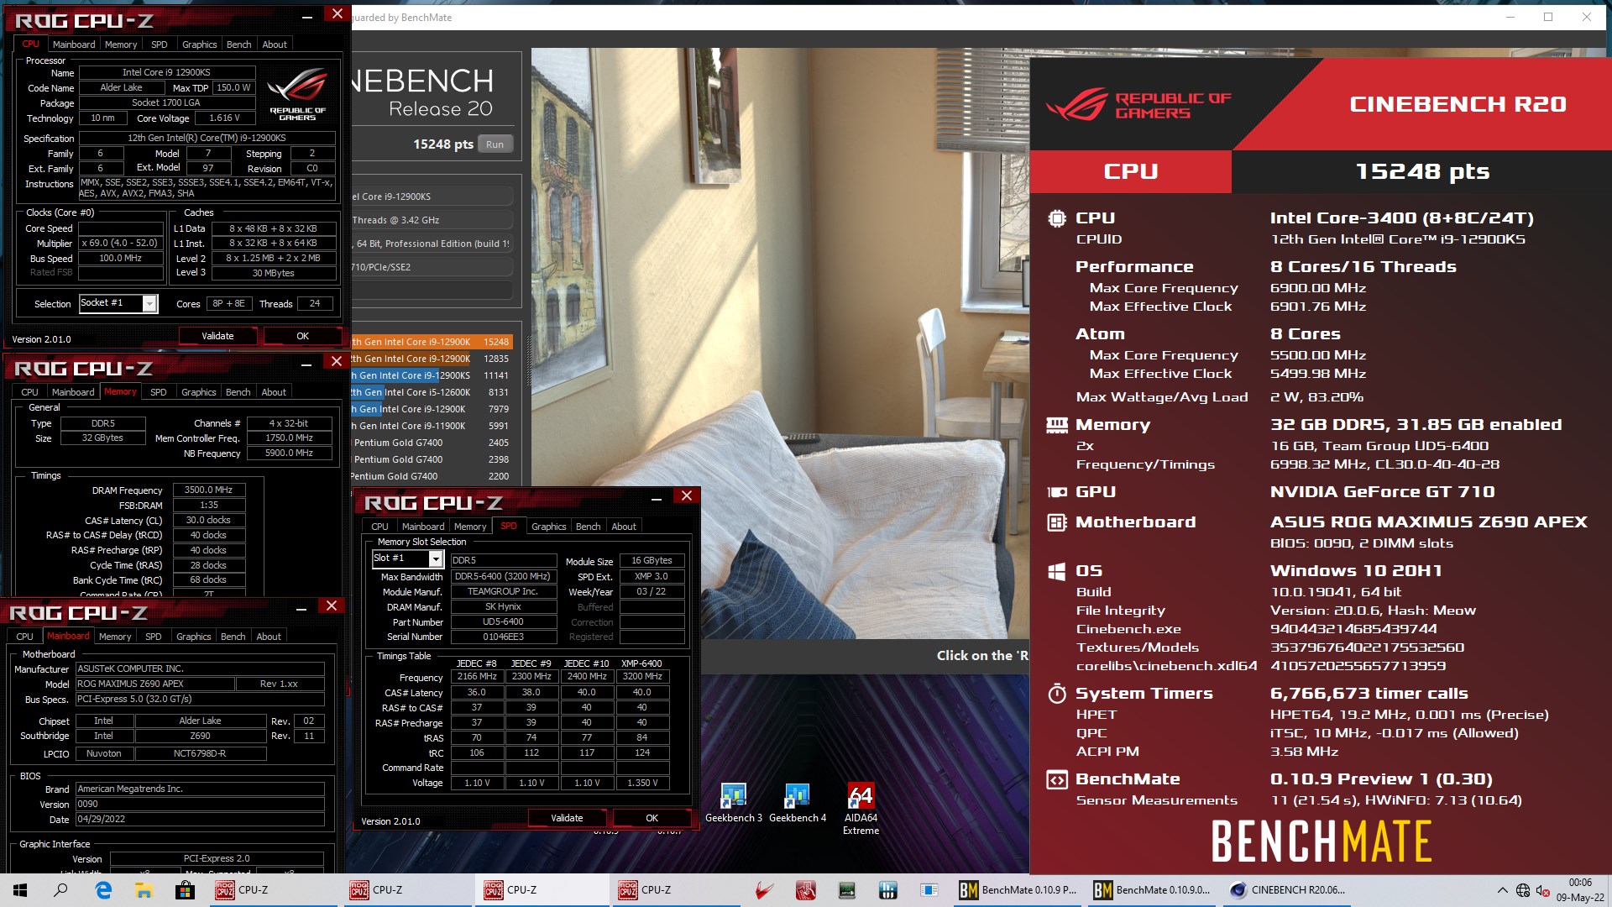Click the BenchMate 0.10.9.0... taskbar item

click(x=1153, y=890)
